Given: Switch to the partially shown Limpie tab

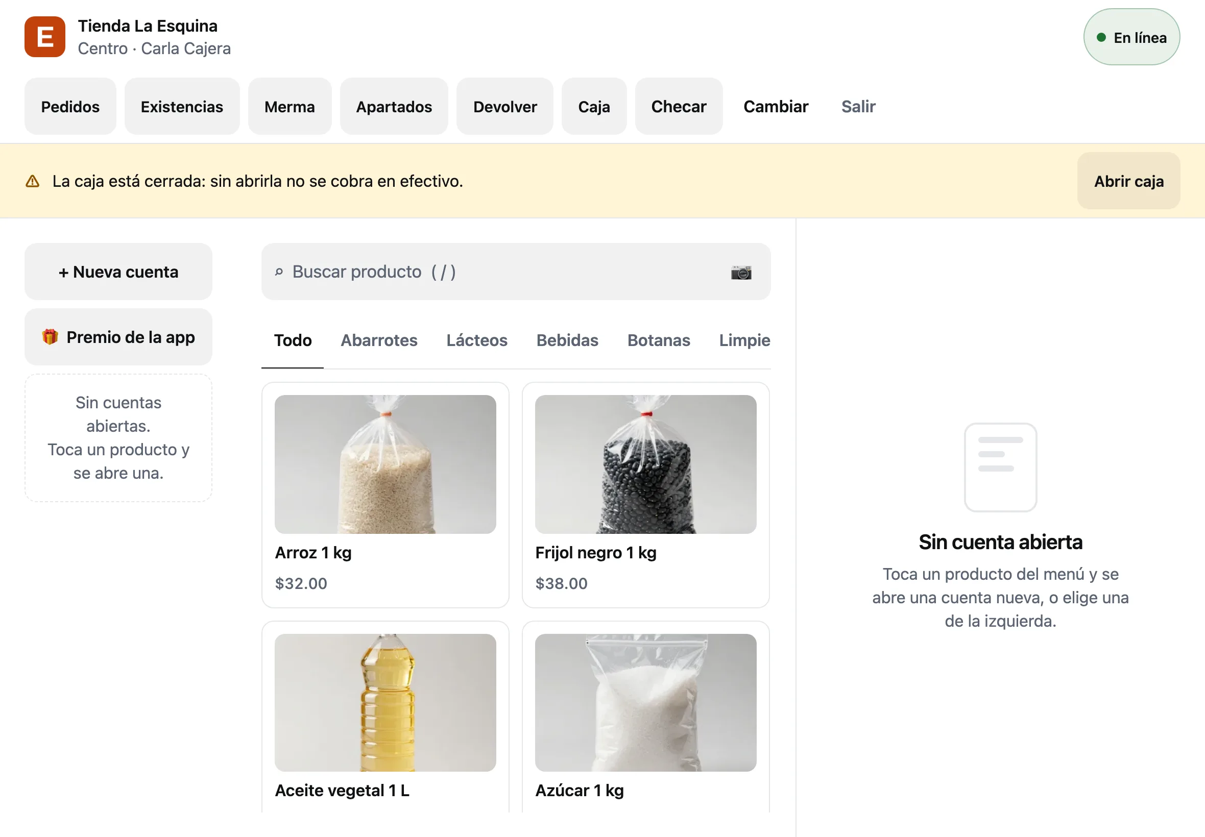Looking at the screenshot, I should coord(744,340).
